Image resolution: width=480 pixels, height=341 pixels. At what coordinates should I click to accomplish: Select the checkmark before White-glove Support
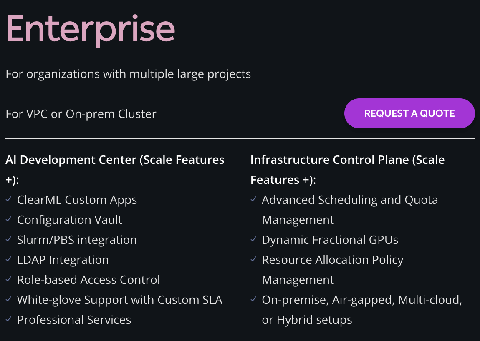click(9, 300)
